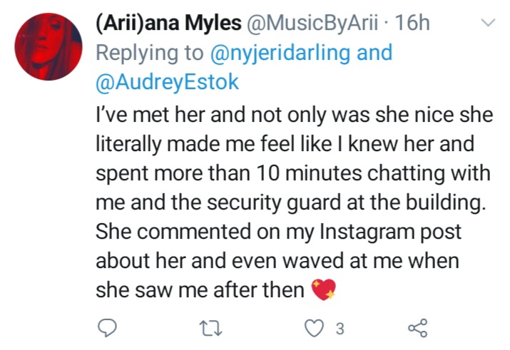Click the 'Replying to' label
510x350 pixels.
click(x=150, y=53)
